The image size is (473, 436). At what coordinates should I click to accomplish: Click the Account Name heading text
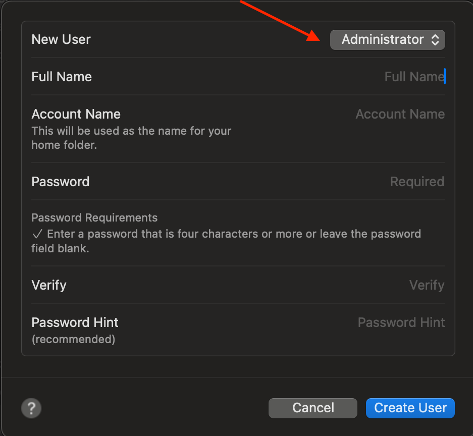pyautogui.click(x=76, y=114)
